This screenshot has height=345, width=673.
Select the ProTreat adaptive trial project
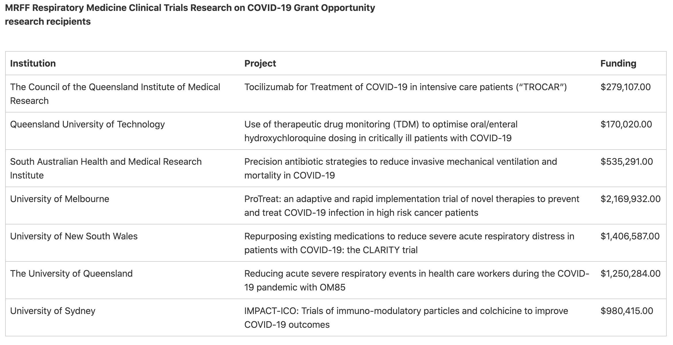pyautogui.click(x=412, y=206)
